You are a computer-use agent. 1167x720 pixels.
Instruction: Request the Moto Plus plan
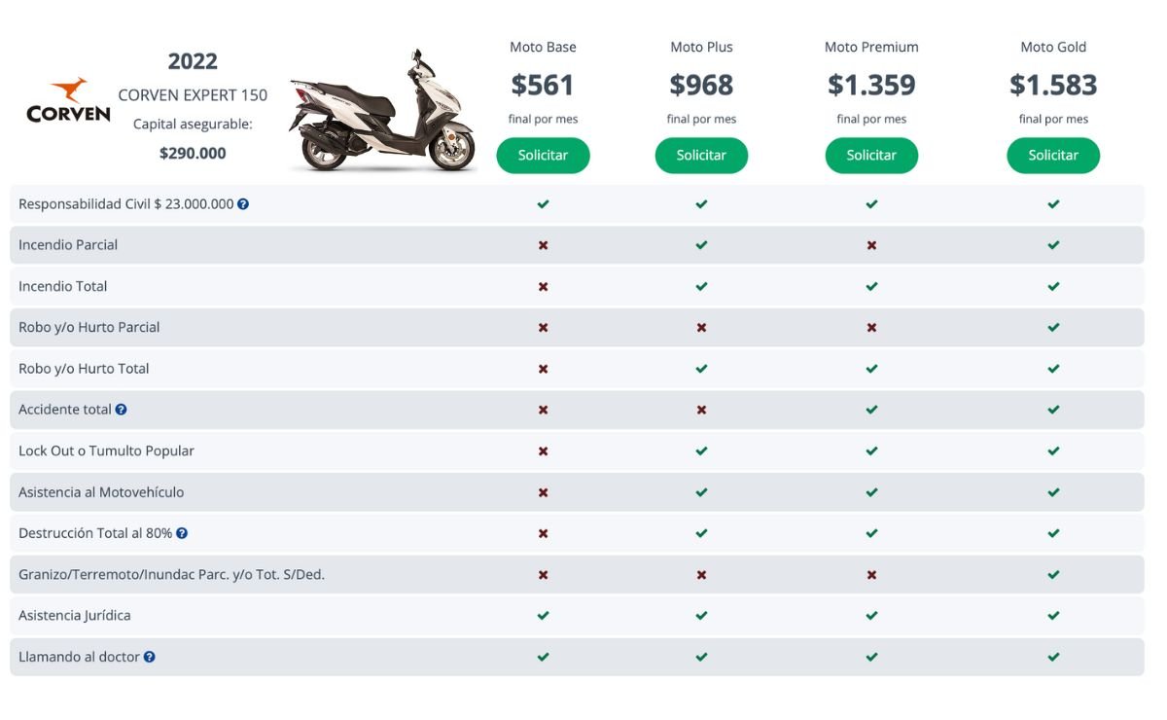[x=701, y=156]
